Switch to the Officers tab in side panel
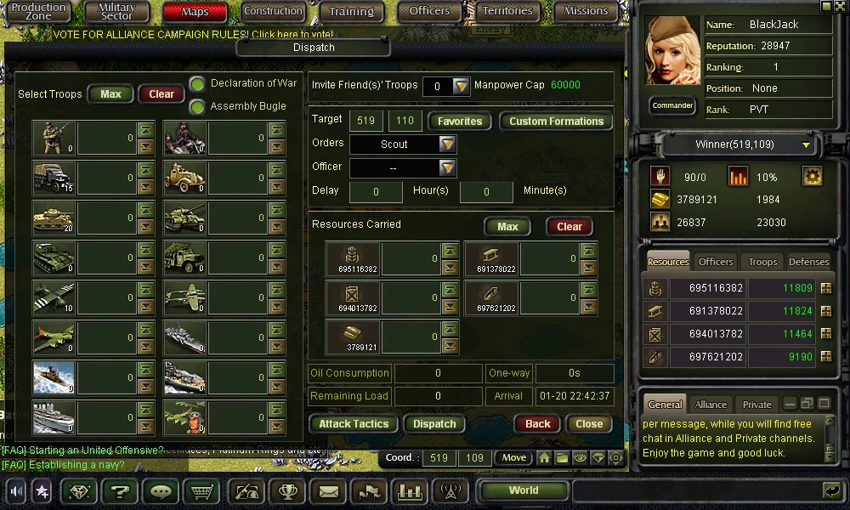Image resolution: width=850 pixels, height=510 pixels. tap(716, 262)
